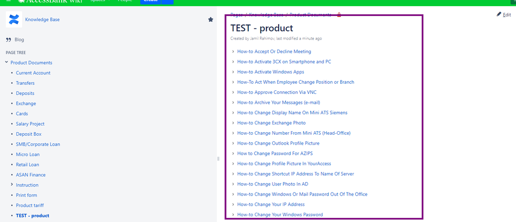Expand the Instruction tree node arrow
Screen dimensions: 516x222
pos(12,184)
